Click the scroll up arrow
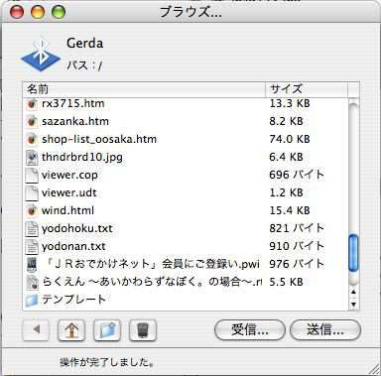Screen dimensions: 381x376 [353, 292]
